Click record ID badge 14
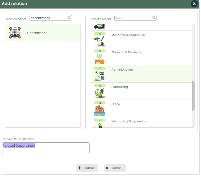 [100, 103]
